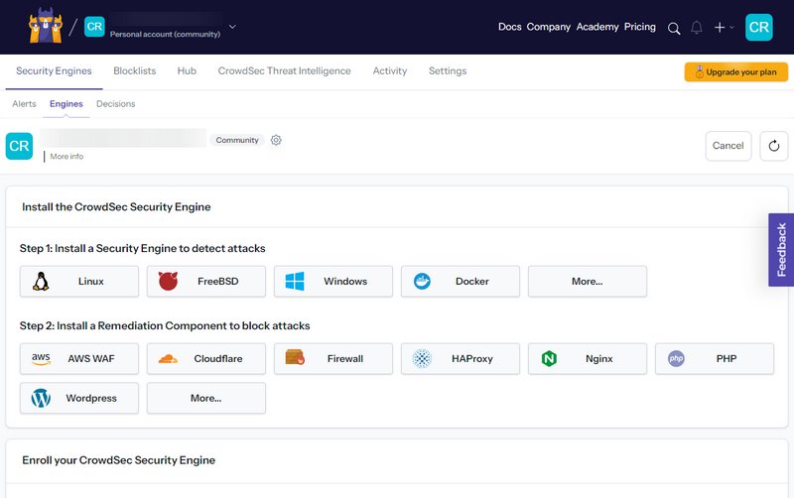
Task: Click the refresh icon button
Action: pyautogui.click(x=774, y=145)
